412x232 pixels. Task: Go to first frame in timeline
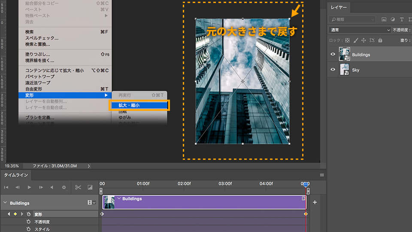coord(6,187)
